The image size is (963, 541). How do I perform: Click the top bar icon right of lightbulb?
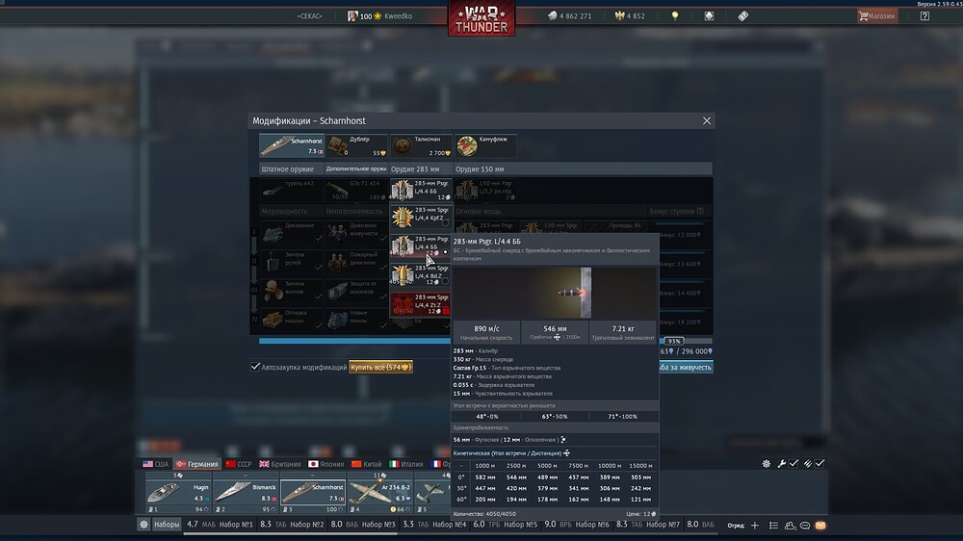click(709, 16)
